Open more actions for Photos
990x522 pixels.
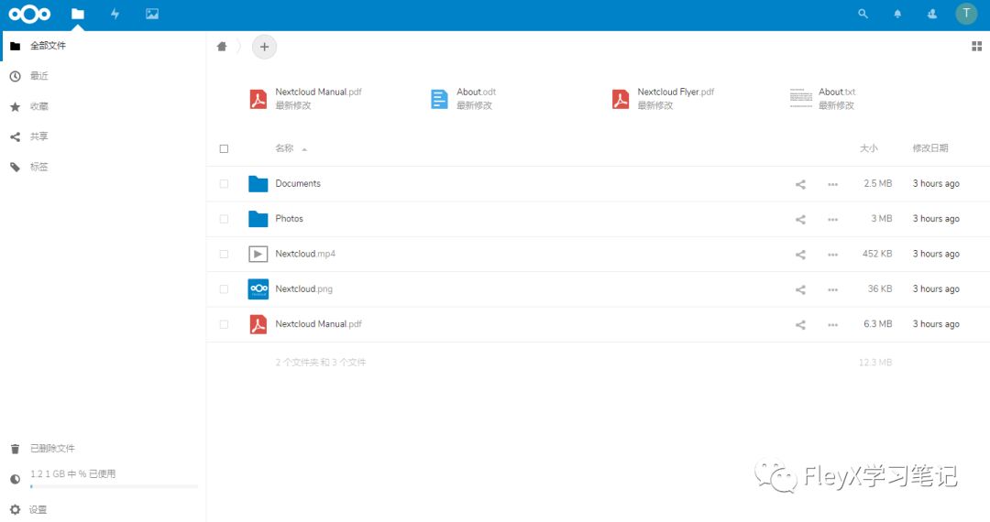coord(832,220)
